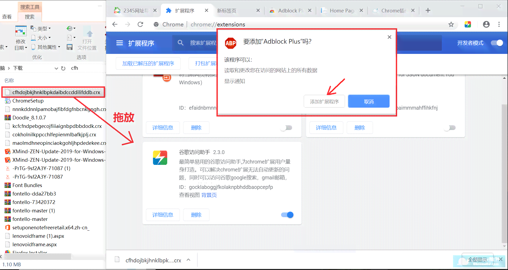Open the 背景页 link of 谷歌访问助手

click(x=209, y=195)
